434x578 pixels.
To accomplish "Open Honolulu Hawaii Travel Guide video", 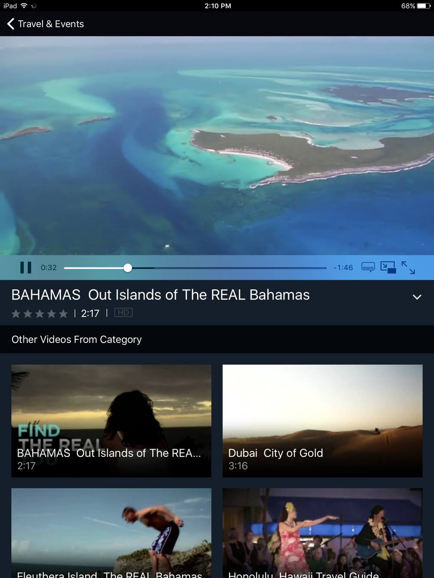I will (x=322, y=533).
